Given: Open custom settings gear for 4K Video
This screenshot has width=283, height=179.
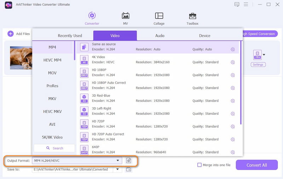Looking at the screenshot, I should coord(233,62).
